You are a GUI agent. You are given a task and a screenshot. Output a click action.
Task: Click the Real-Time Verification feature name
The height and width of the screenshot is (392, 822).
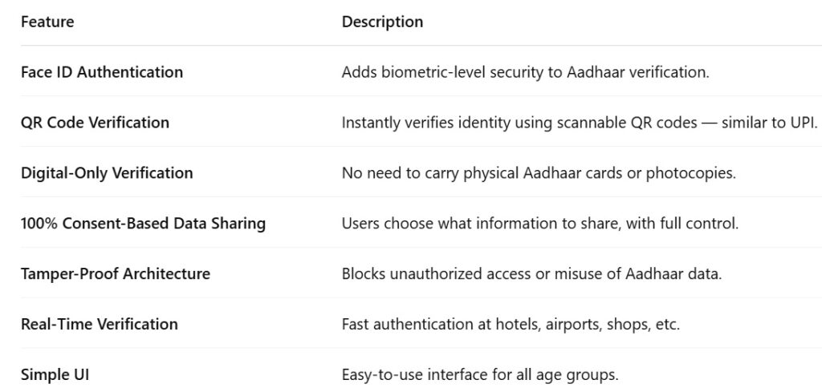coord(99,324)
